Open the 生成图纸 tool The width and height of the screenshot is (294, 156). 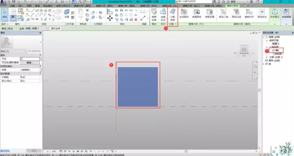point(184,14)
